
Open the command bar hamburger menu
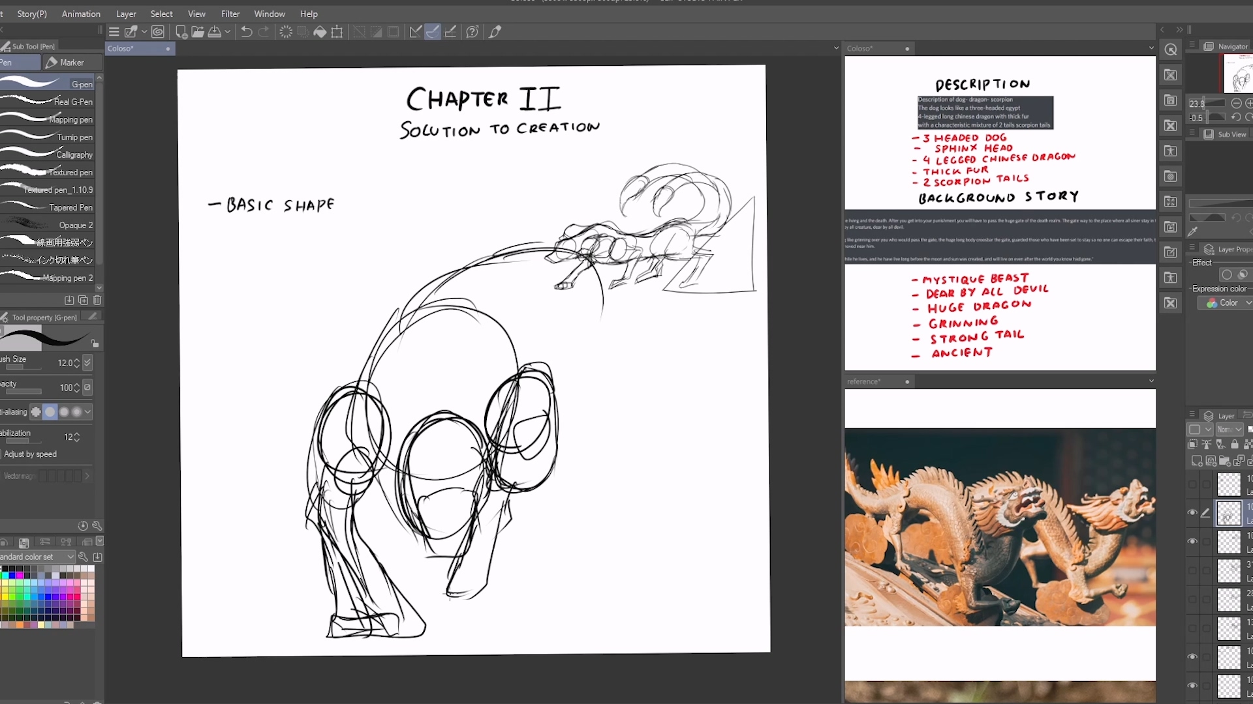[114, 31]
